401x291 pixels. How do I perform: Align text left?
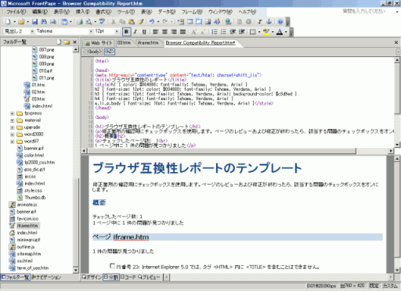coord(156,32)
